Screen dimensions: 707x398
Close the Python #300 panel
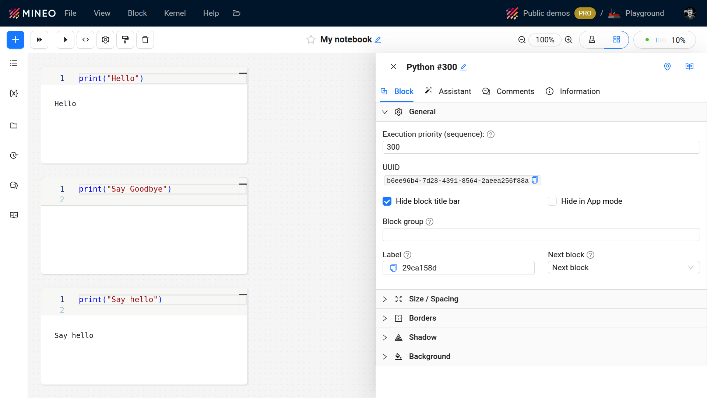click(x=393, y=67)
